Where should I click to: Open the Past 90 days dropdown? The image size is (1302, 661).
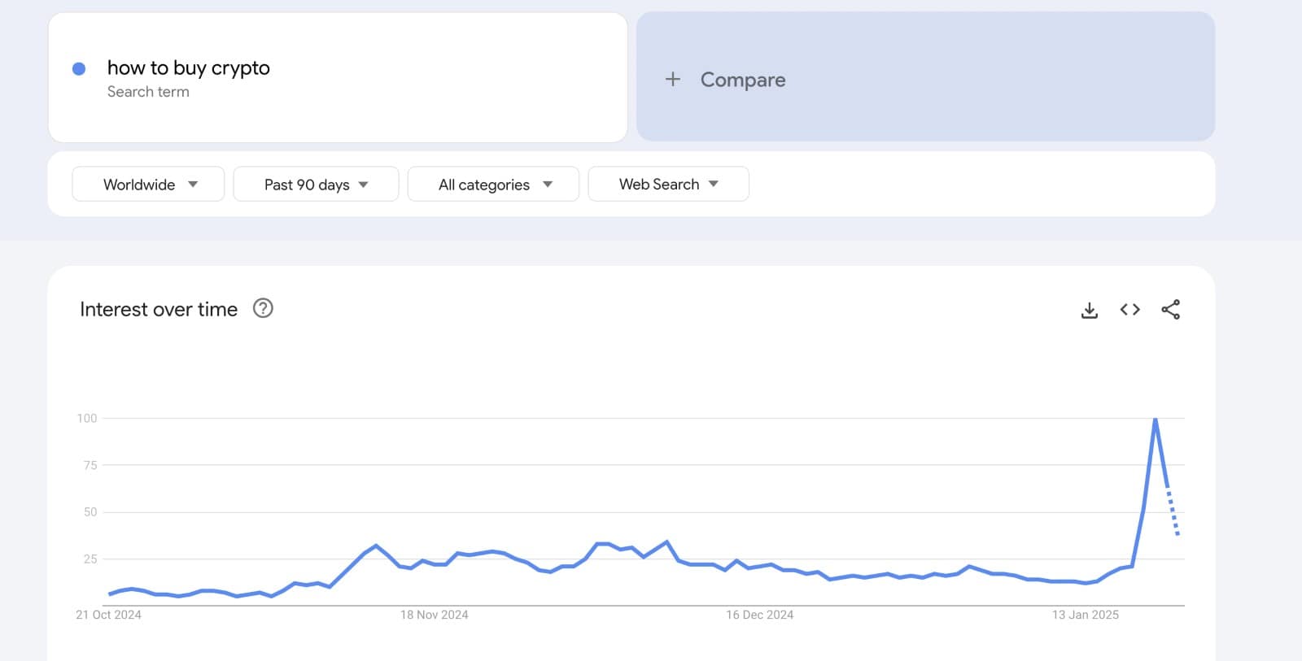[x=316, y=185]
